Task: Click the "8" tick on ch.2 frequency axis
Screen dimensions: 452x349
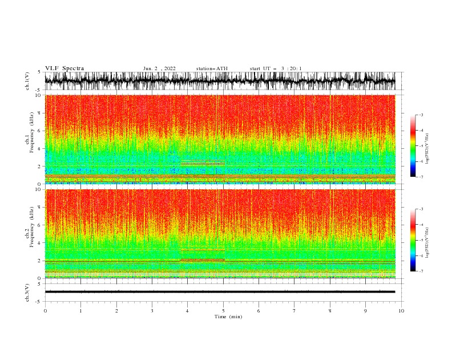Action: [39, 207]
